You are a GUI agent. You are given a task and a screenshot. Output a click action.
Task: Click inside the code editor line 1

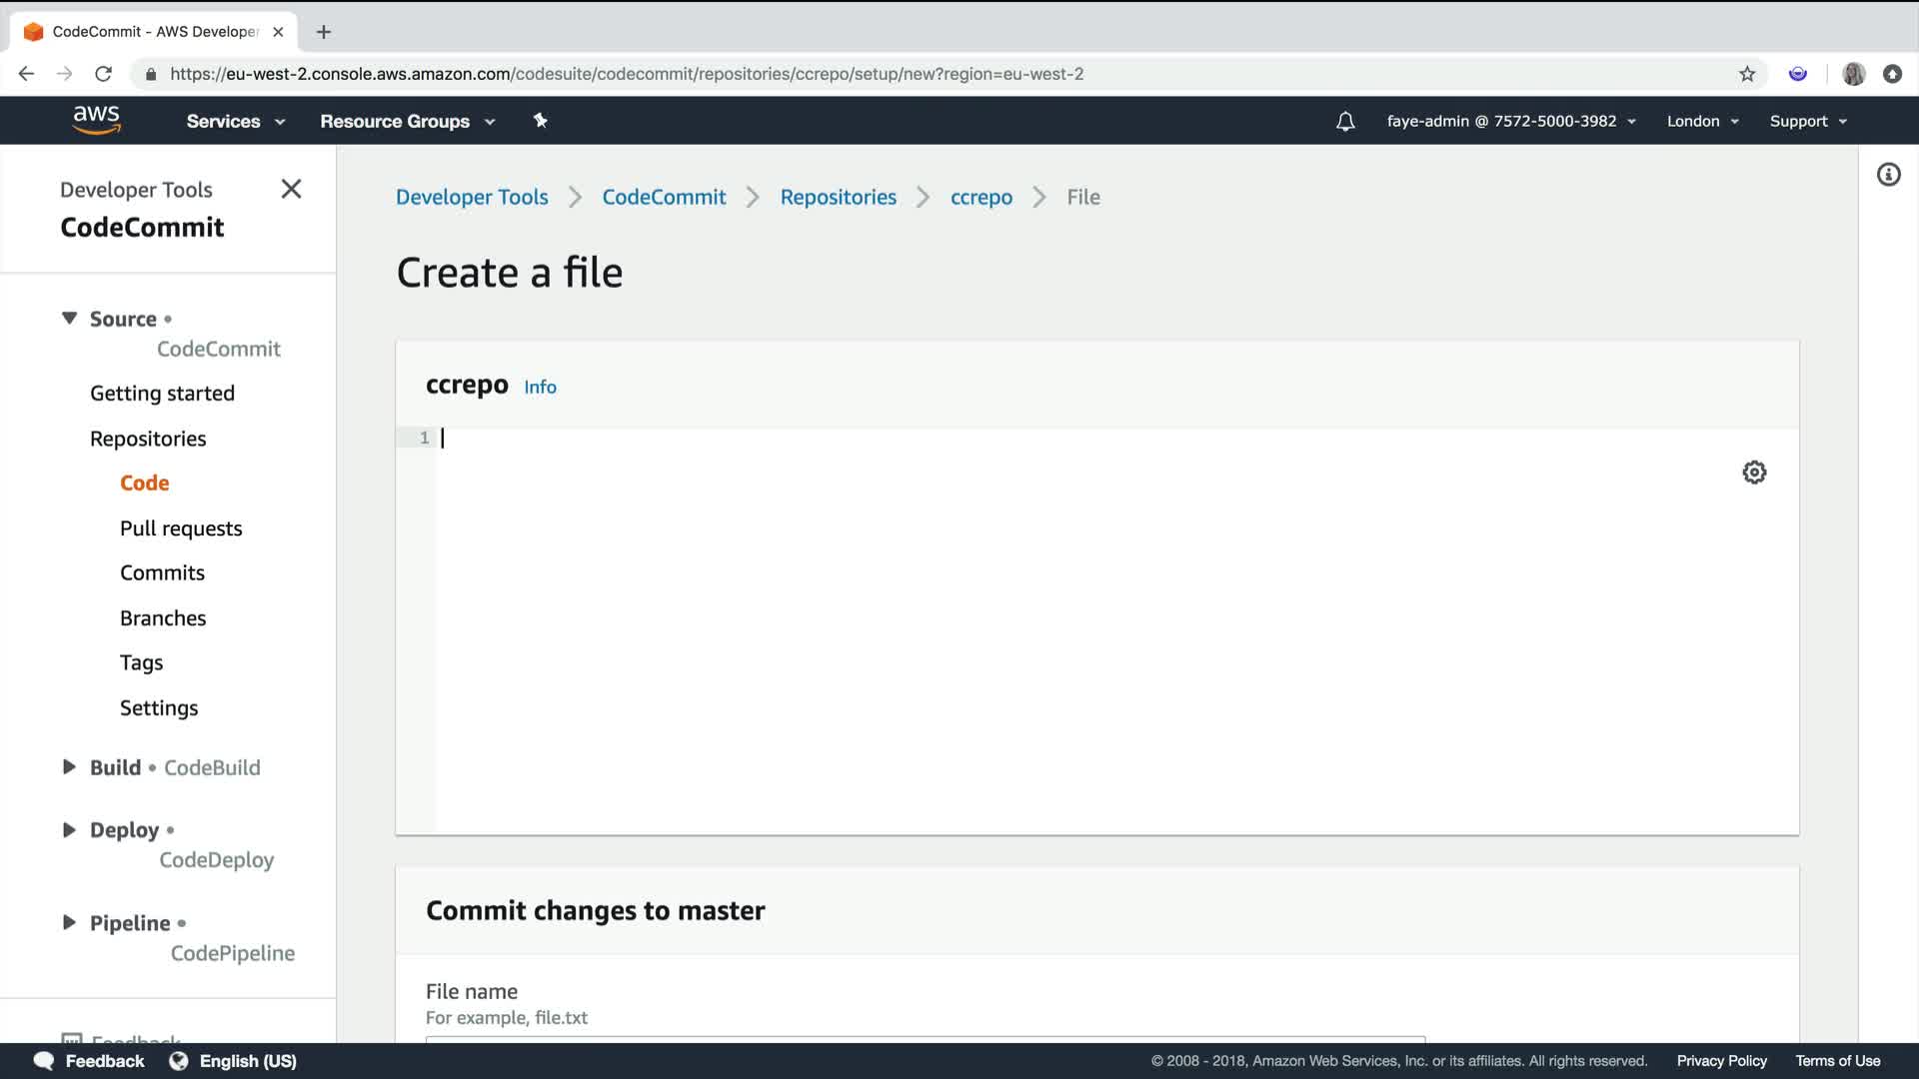pyautogui.click(x=900, y=439)
